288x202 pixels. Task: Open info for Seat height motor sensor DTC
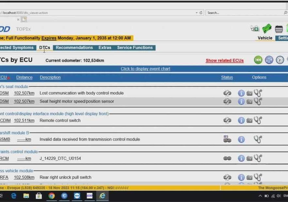[241, 101]
